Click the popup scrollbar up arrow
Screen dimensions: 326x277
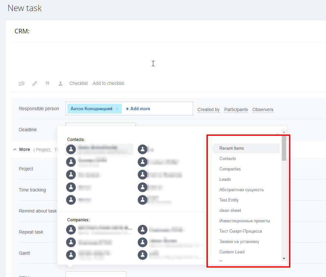pos(284,132)
